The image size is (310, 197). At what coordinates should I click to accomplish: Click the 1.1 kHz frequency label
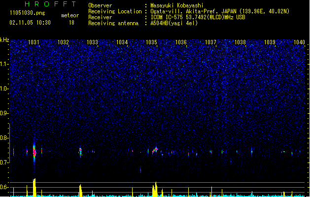pyautogui.click(x=4, y=64)
